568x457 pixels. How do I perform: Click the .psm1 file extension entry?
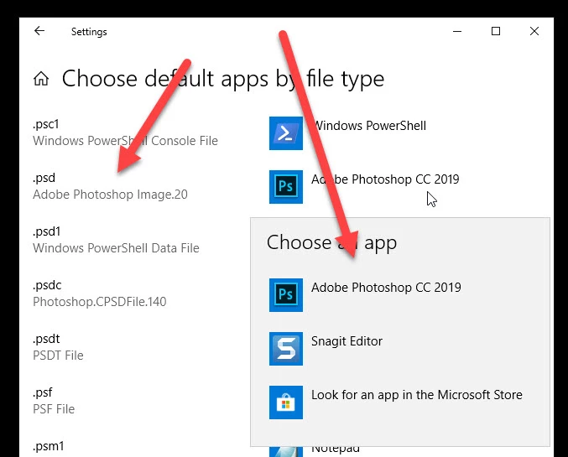(49, 446)
